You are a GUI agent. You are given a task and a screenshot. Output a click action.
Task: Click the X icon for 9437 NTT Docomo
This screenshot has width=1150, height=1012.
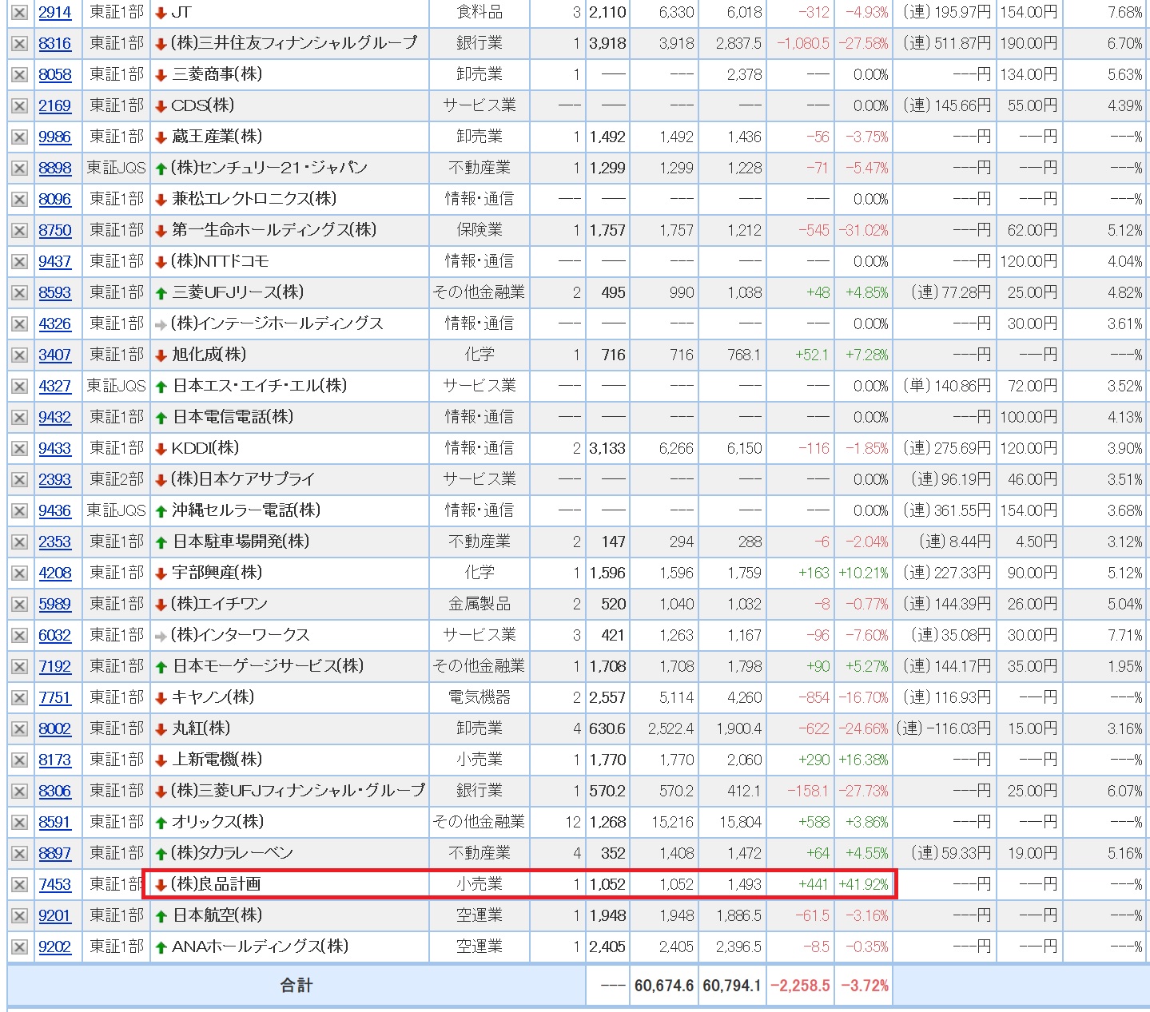click(20, 262)
